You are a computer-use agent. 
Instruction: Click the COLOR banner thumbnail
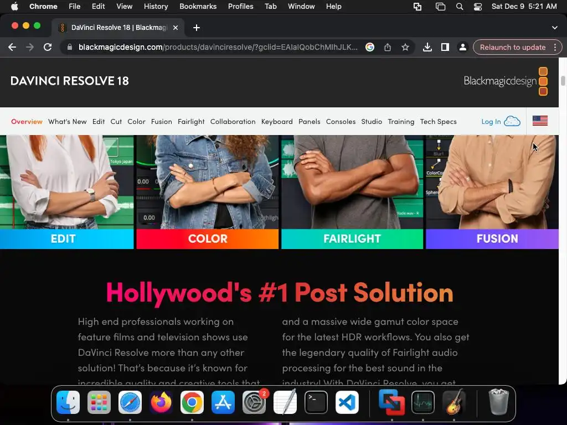(x=208, y=192)
